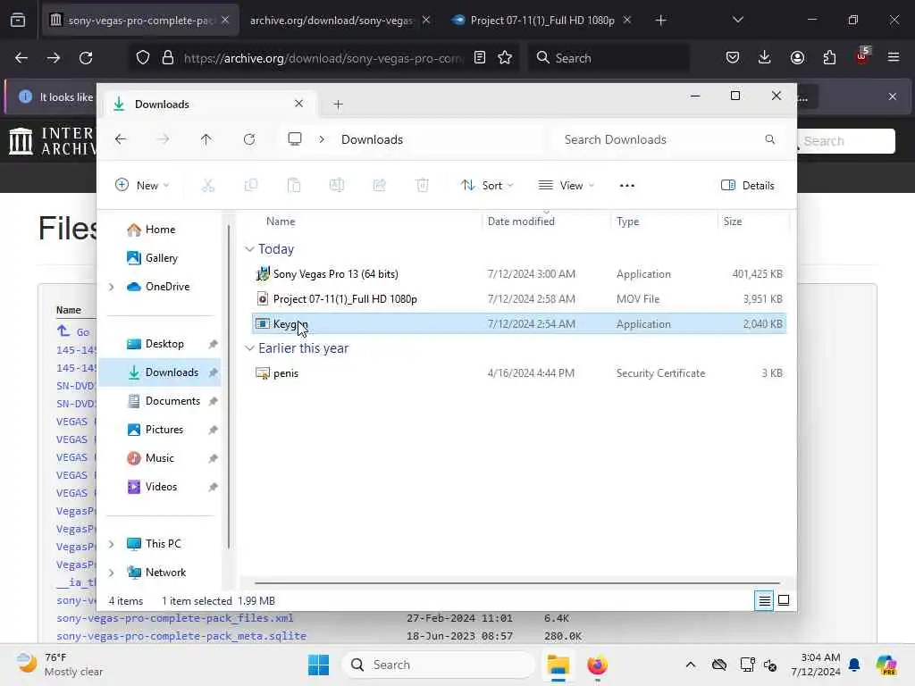The height and width of the screenshot is (686, 915).
Task: Expand This PC in navigation pane
Action: point(111,544)
